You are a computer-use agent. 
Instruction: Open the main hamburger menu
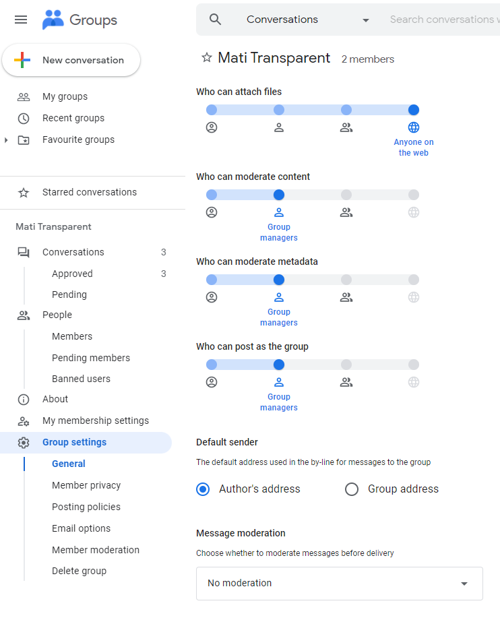pos(21,20)
